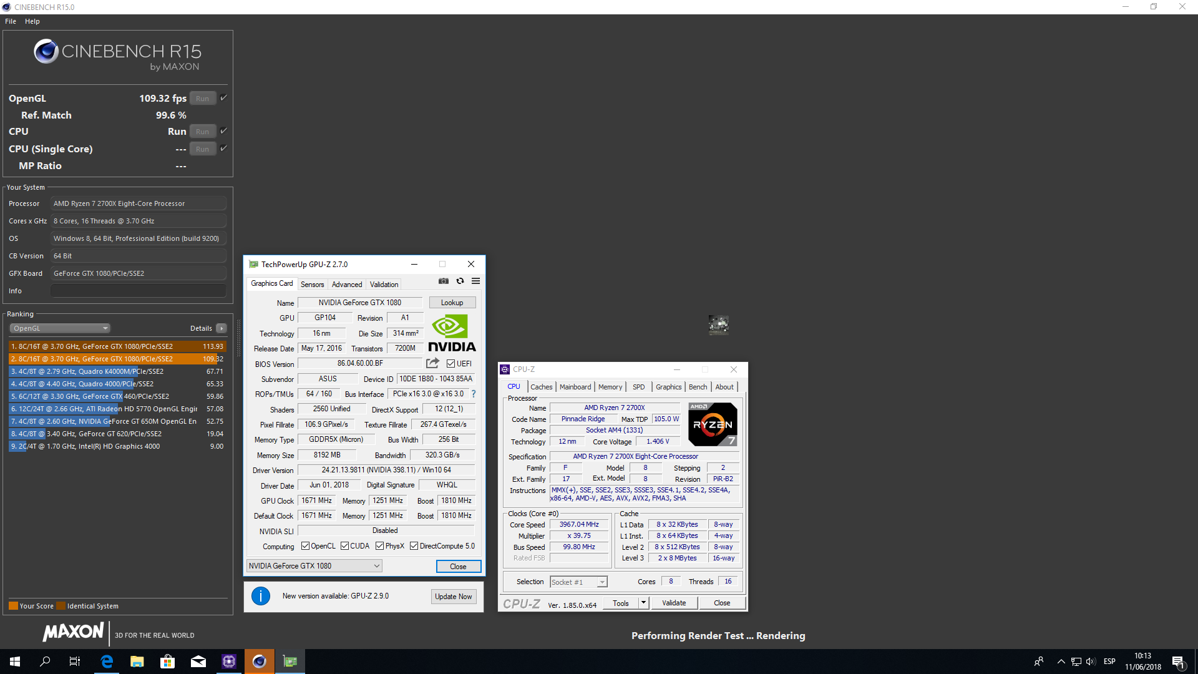Expand ranking Details arrow
The height and width of the screenshot is (674, 1198).
tap(222, 328)
